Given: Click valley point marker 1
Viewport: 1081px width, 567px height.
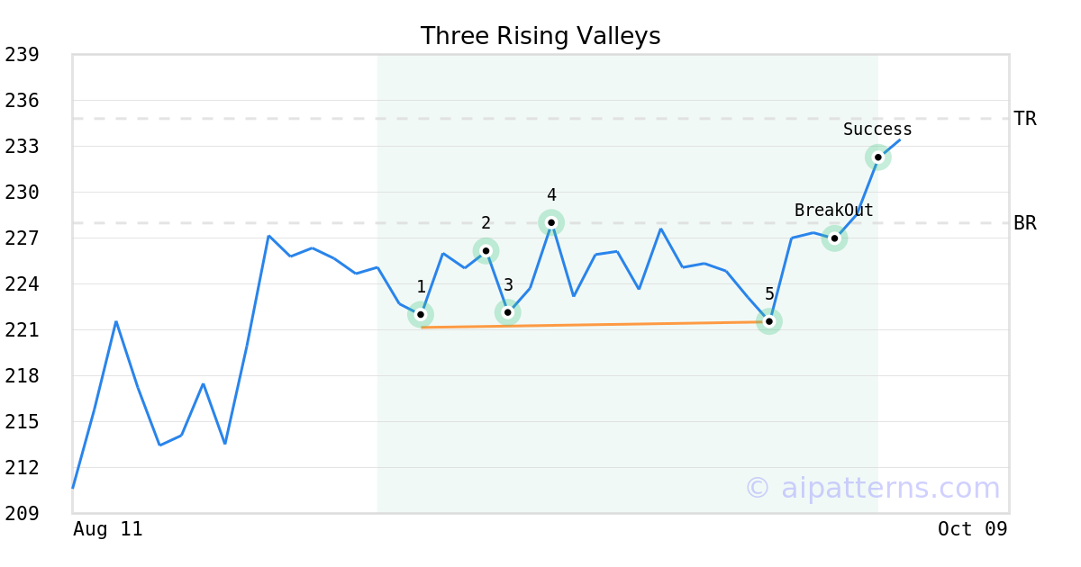Looking at the screenshot, I should pyautogui.click(x=421, y=314).
